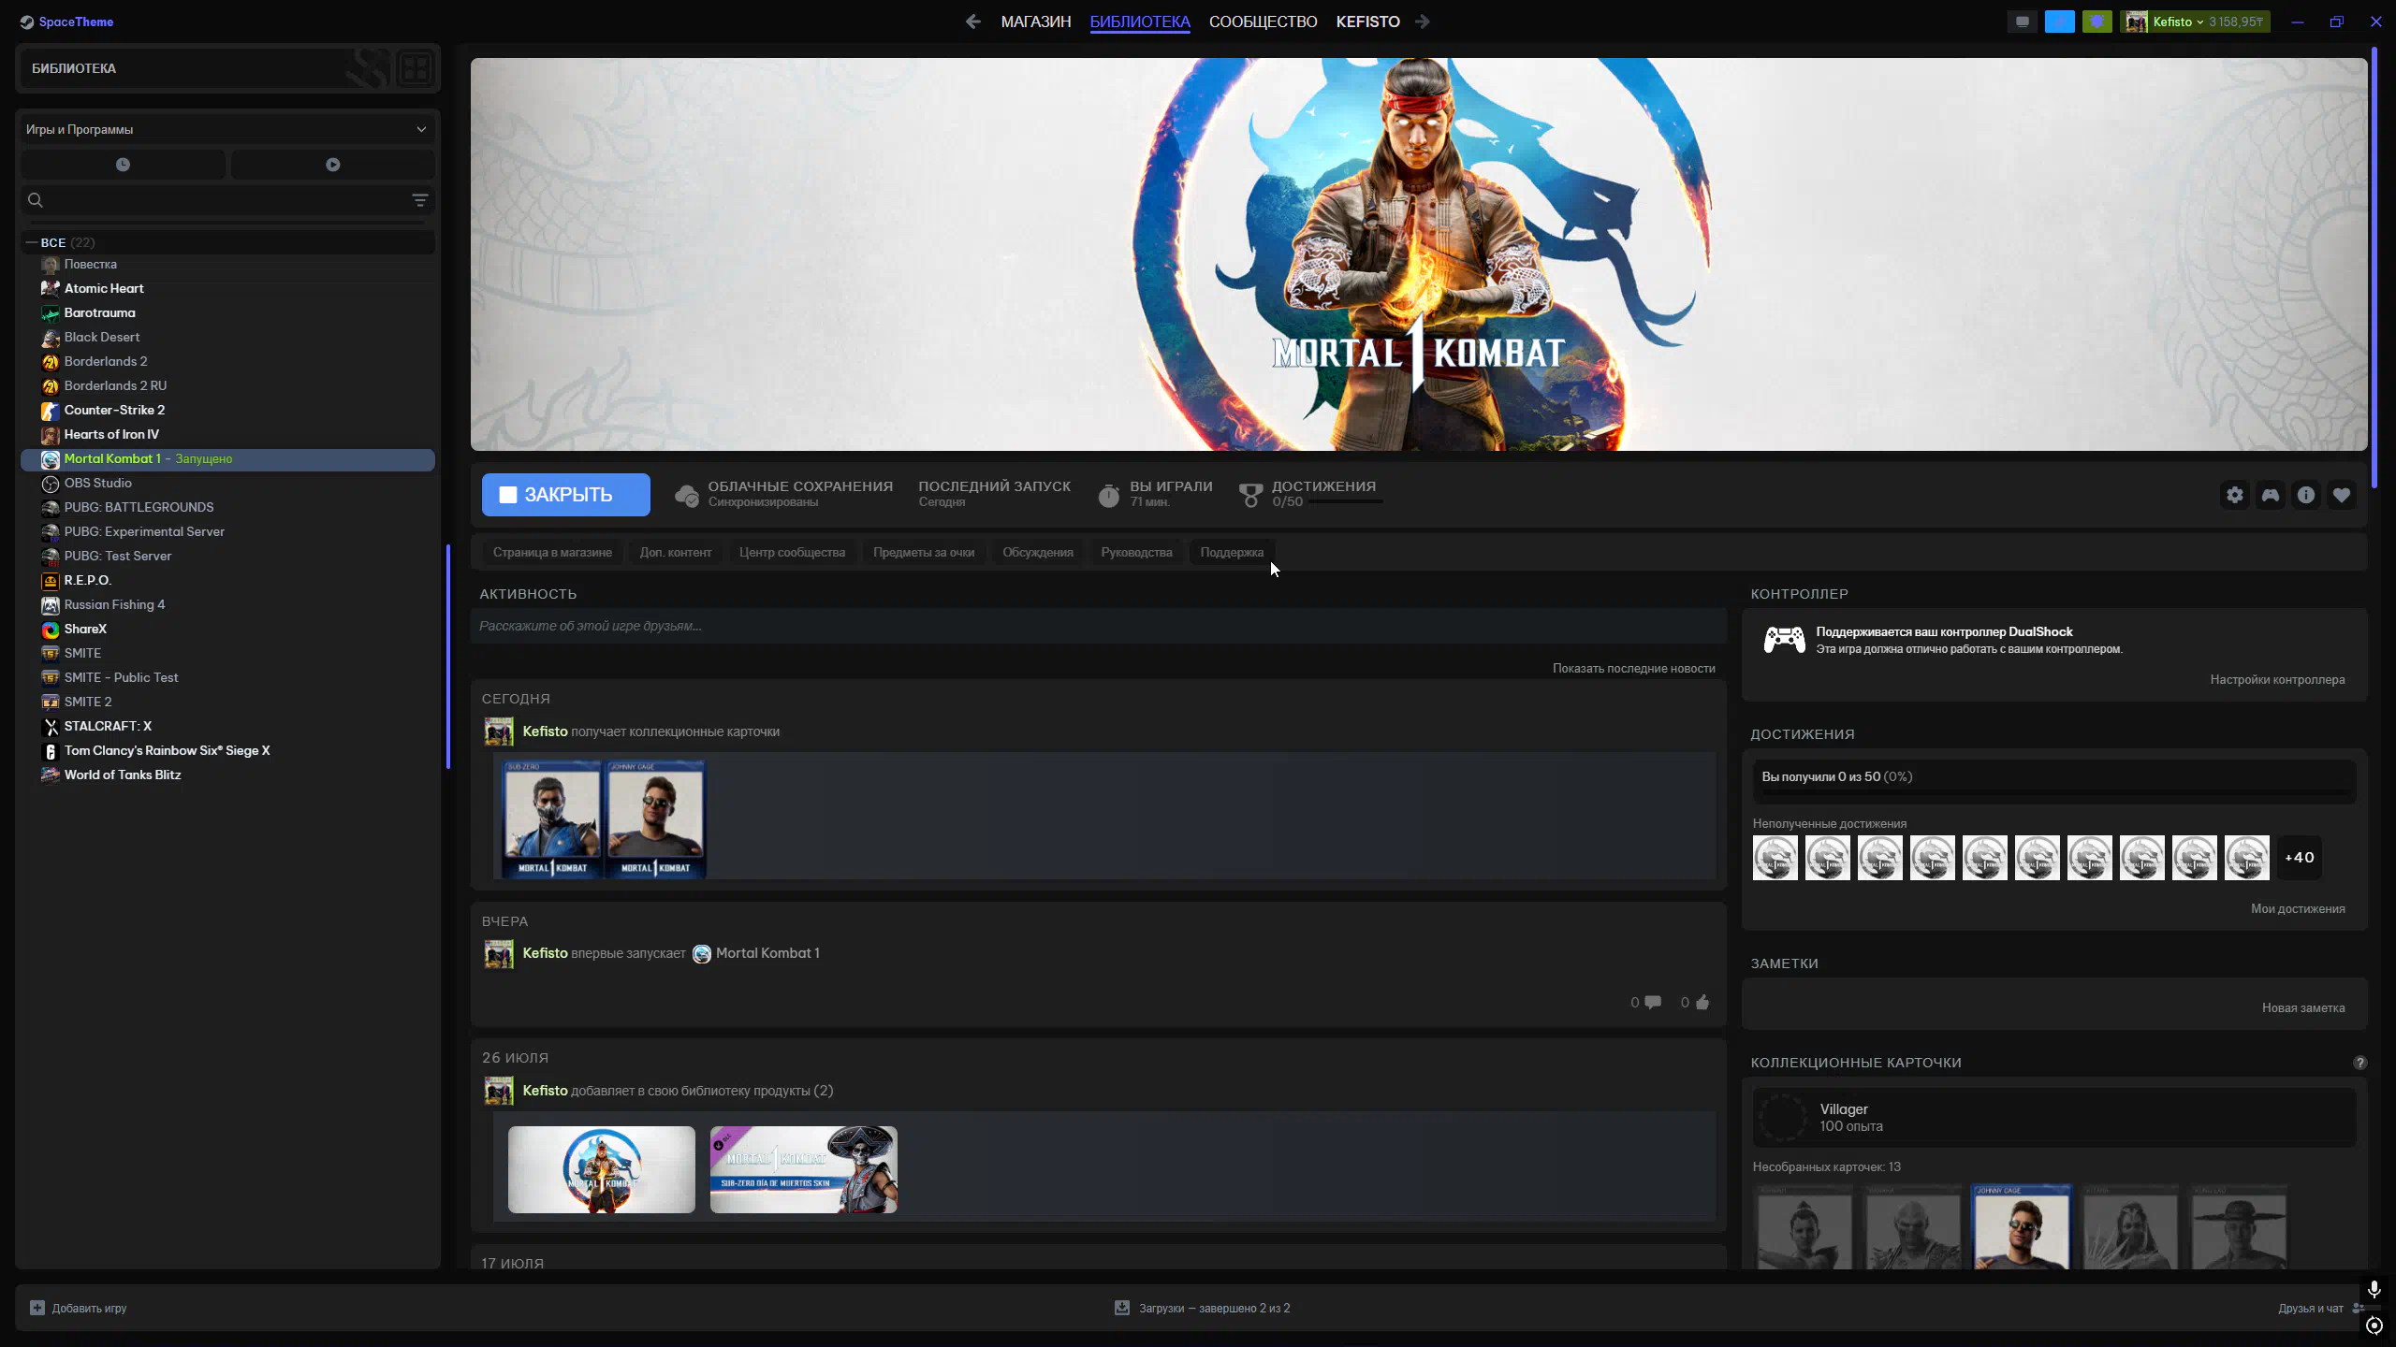Show game info panel icon

click(x=2306, y=495)
